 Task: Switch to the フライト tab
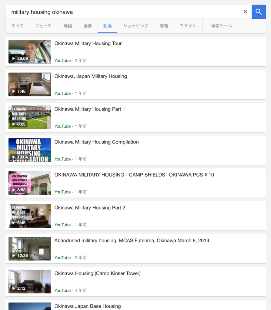188,26
